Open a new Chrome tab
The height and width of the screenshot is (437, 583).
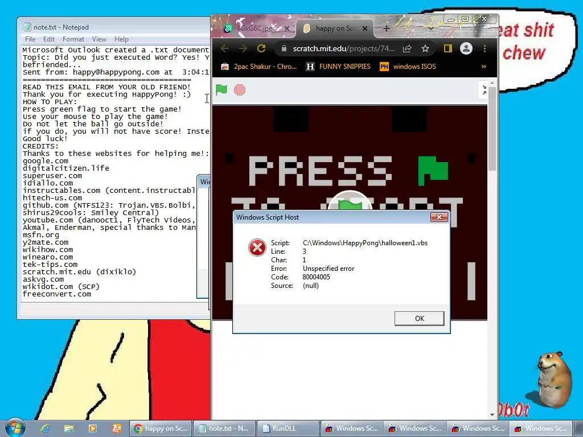tap(387, 28)
